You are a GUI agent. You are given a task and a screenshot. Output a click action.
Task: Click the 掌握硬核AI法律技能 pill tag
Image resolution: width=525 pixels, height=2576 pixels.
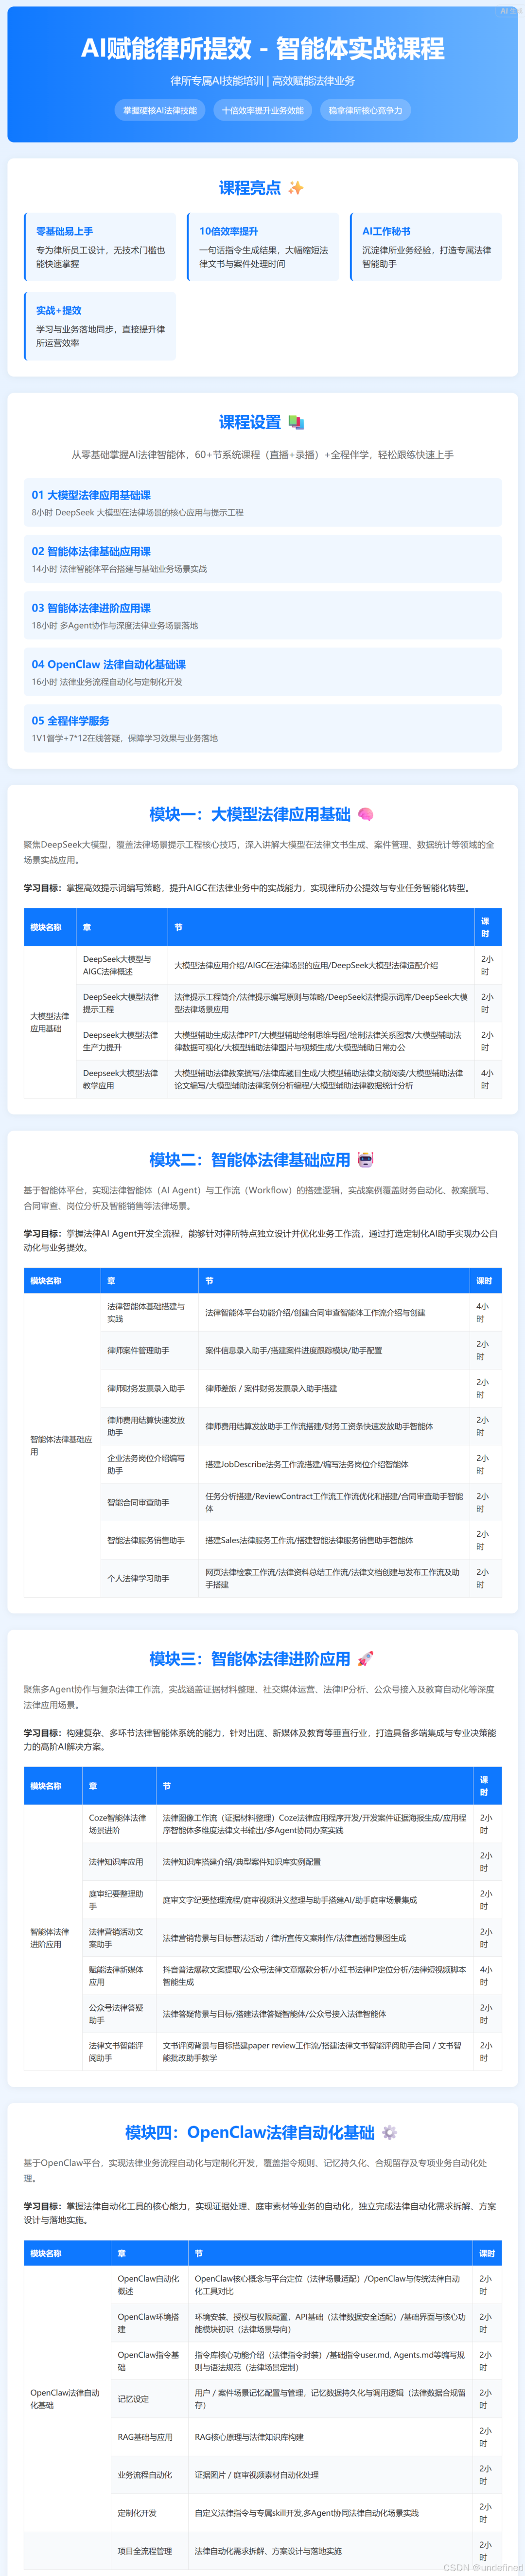point(160,110)
